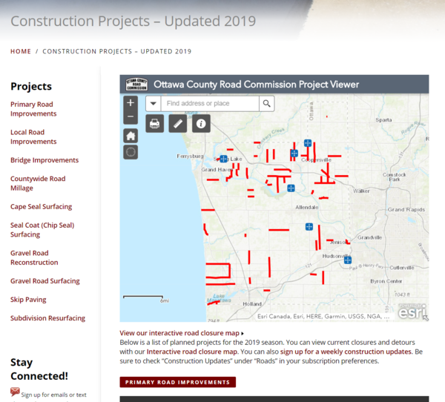The height and width of the screenshot is (402, 445).
Task: Click the Grandville map label
Action: (x=369, y=237)
